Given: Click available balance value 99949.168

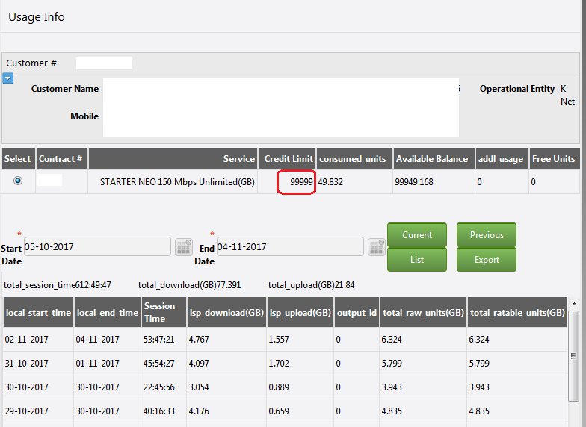Looking at the screenshot, I should (414, 182).
